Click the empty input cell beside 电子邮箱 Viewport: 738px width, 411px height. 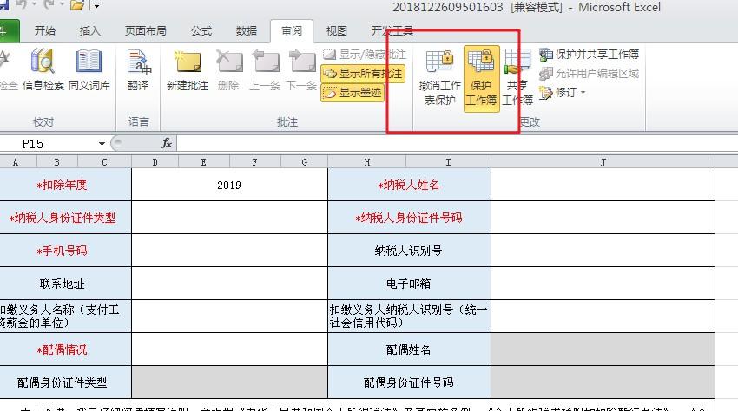pyautogui.click(x=603, y=284)
